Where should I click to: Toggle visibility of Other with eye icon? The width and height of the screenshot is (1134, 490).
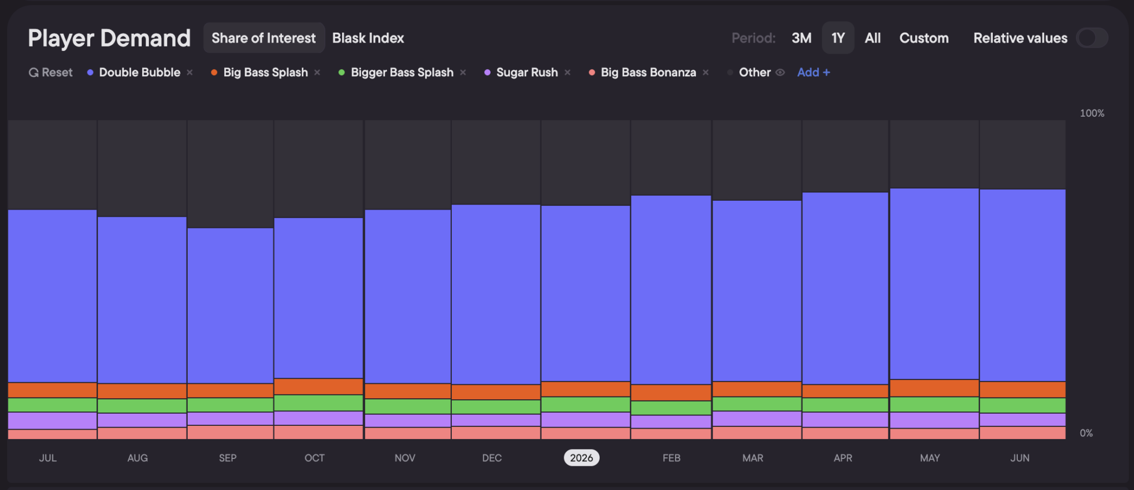(x=780, y=72)
